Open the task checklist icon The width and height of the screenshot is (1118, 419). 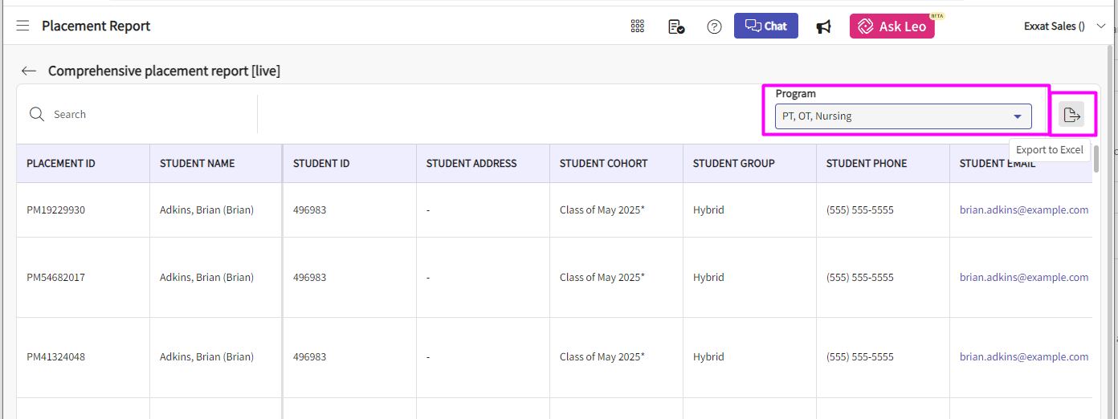[676, 26]
